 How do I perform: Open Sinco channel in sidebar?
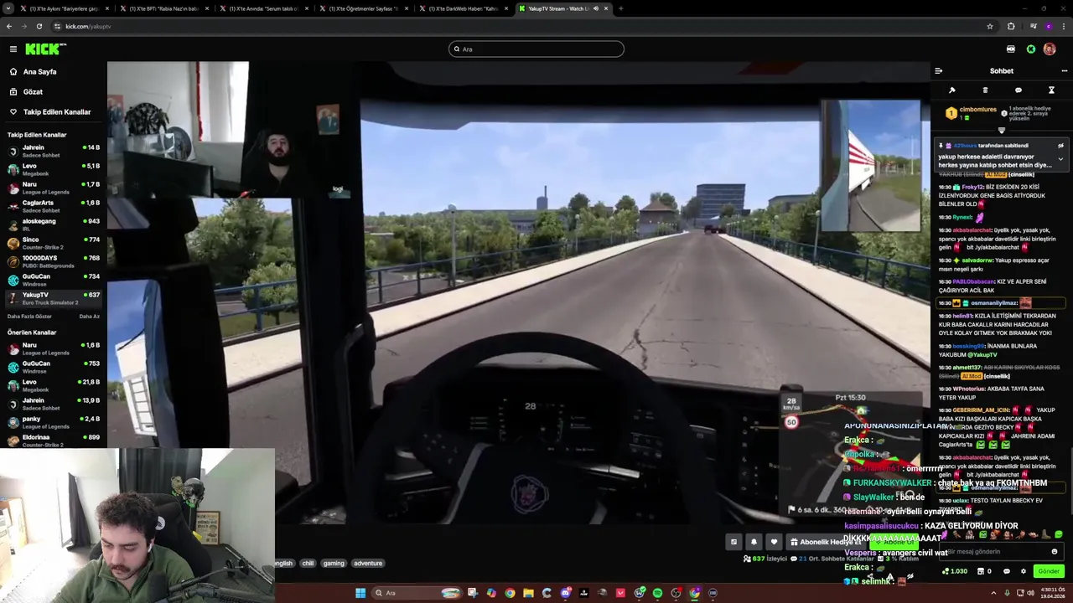(x=54, y=243)
